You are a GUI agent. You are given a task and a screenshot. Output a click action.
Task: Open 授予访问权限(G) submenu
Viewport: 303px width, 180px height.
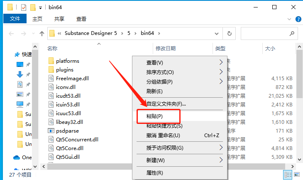[x=180, y=148]
